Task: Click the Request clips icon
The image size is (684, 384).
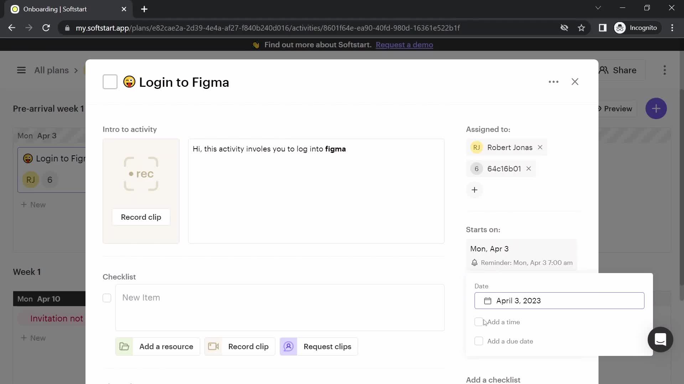Action: pyautogui.click(x=289, y=347)
